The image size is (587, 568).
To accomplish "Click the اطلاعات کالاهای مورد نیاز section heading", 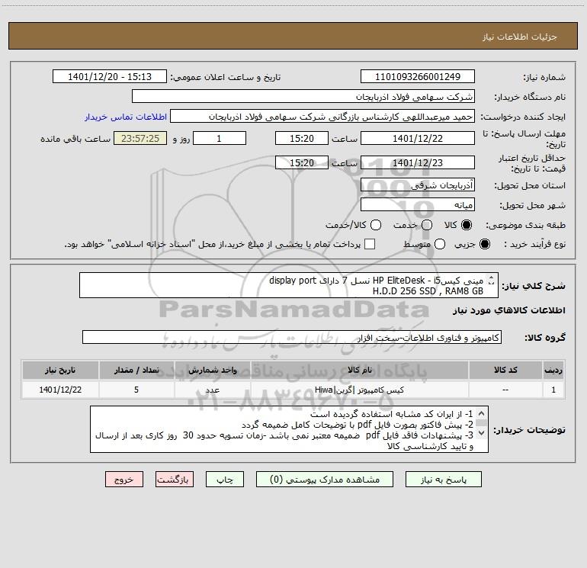I will [509, 310].
